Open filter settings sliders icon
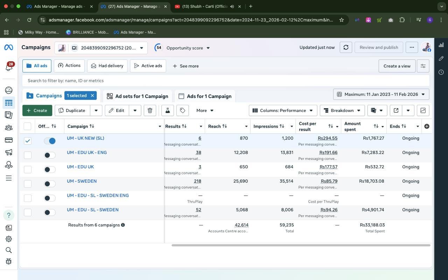Screen dimensions: 448x280 [x=423, y=66]
